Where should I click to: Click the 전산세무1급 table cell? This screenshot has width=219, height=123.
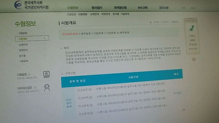(84, 90)
